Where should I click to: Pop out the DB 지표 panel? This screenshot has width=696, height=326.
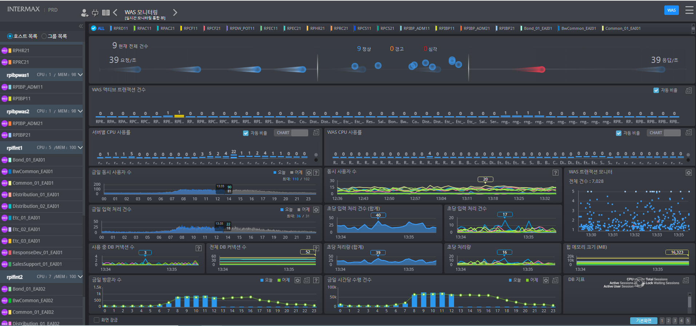point(686,280)
